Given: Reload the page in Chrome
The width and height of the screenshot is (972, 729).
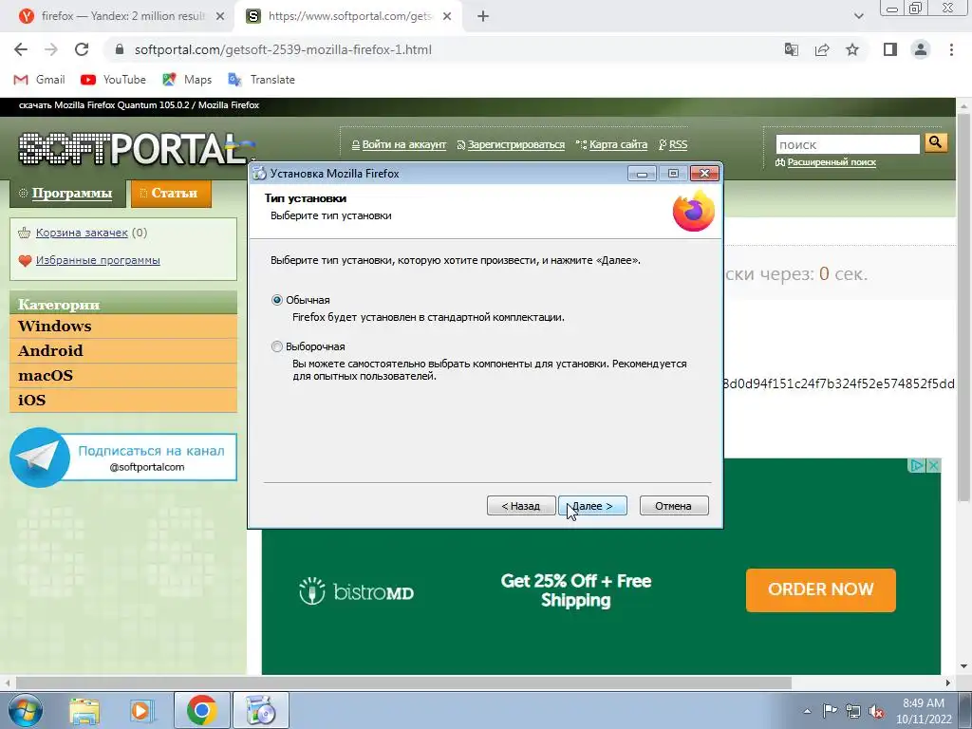Looking at the screenshot, I should tap(82, 49).
